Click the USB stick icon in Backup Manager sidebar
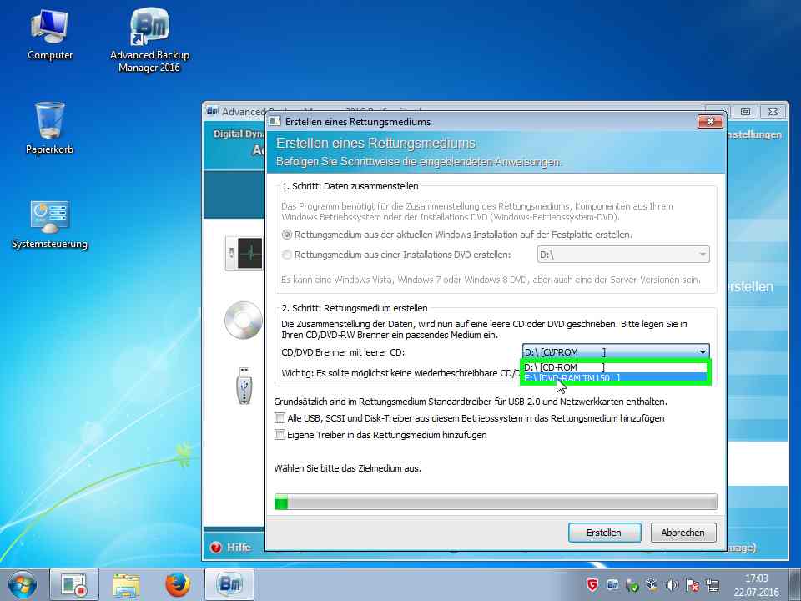 click(x=244, y=386)
